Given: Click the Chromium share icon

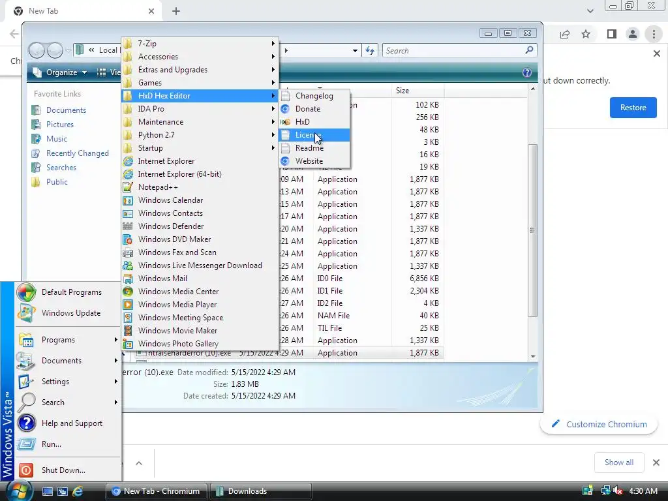Looking at the screenshot, I should pos(565,34).
